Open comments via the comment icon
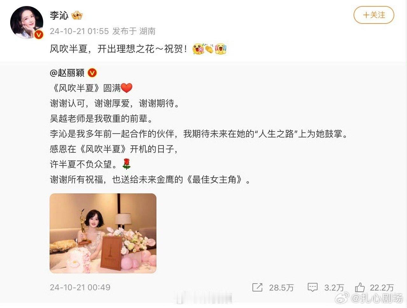This screenshot has height=308, width=407. pos(313,288)
